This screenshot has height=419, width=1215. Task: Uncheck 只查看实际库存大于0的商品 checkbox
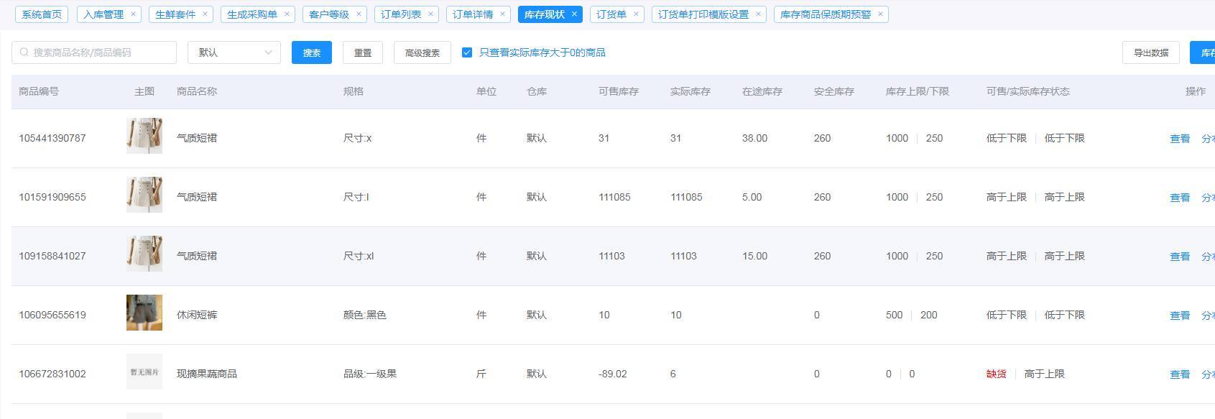(x=467, y=52)
